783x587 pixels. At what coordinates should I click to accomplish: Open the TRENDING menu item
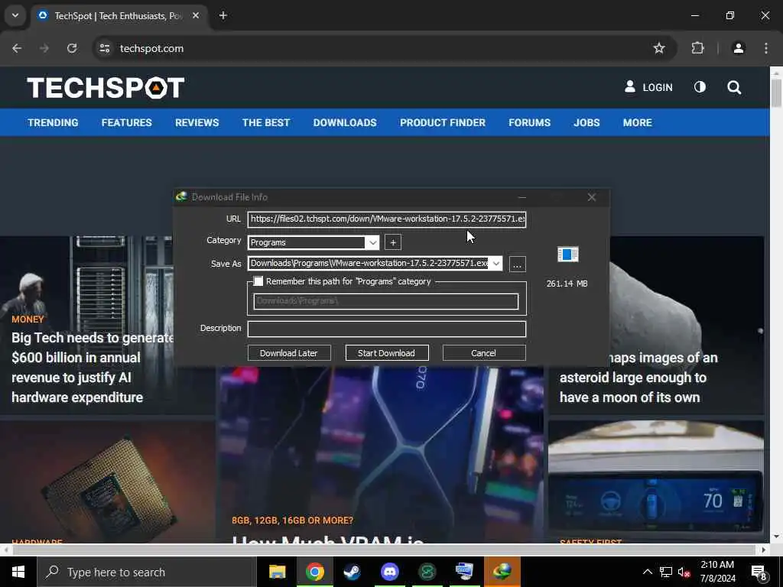click(53, 123)
